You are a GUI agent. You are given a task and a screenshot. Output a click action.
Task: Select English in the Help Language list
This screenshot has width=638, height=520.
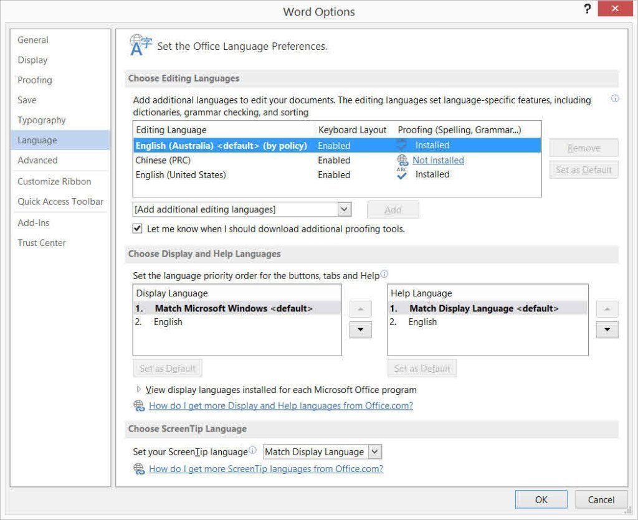[x=487, y=321]
